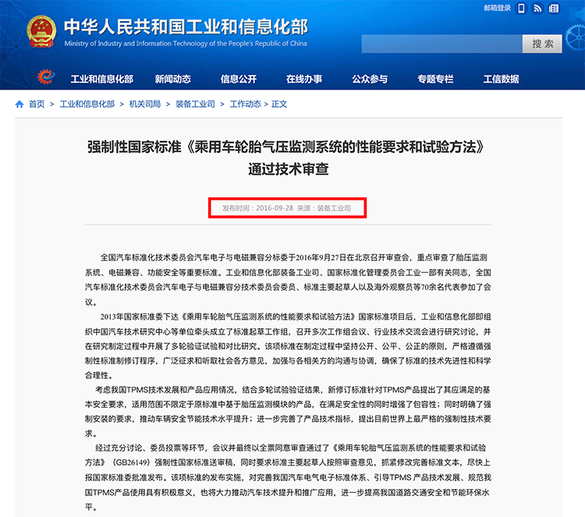585x517 pixels.
Task: Click the paragraph starting 全国汽车标准化技术委员会
Action: pos(288,280)
